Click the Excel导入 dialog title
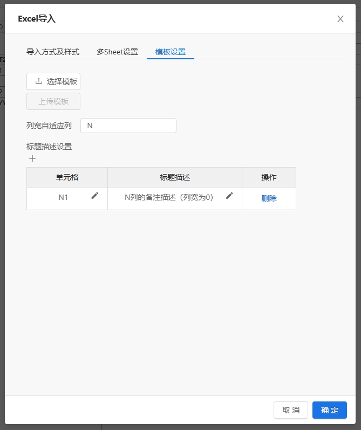 tap(37, 19)
